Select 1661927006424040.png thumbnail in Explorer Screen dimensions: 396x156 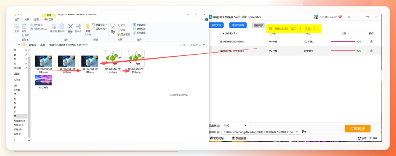(x=90, y=61)
